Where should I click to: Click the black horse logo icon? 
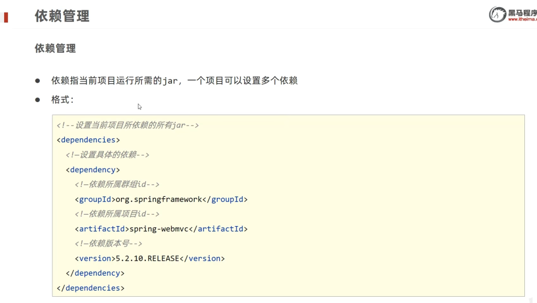click(x=497, y=15)
